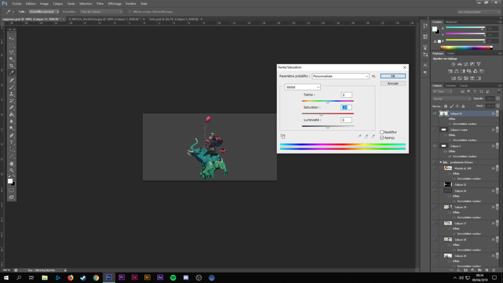Screen dimensions: 503x283
Task: Open the Opacité dropdown arrow
Action: [x=498, y=99]
